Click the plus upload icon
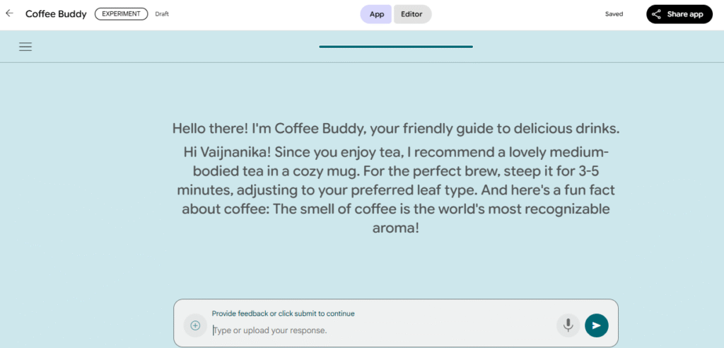The width and height of the screenshot is (724, 348). 195,325
